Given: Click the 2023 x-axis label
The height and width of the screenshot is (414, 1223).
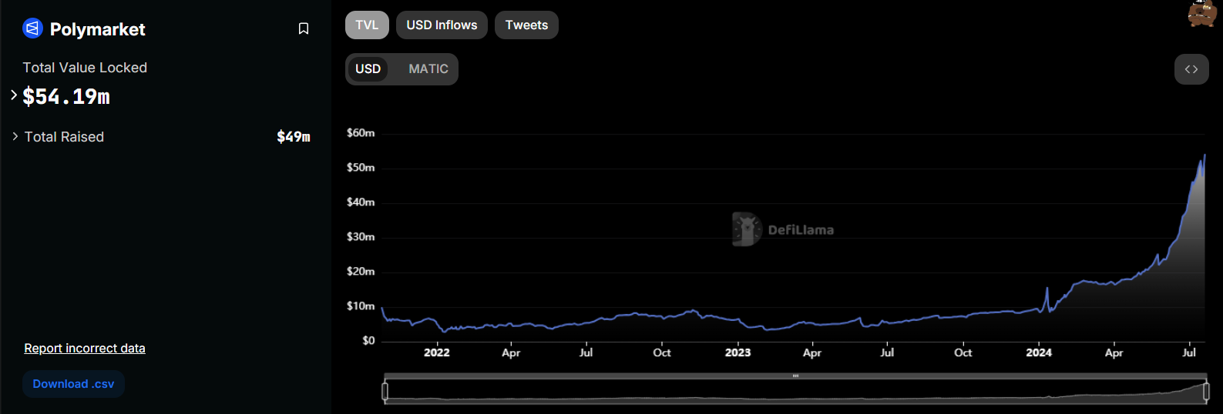Looking at the screenshot, I should coord(737,352).
